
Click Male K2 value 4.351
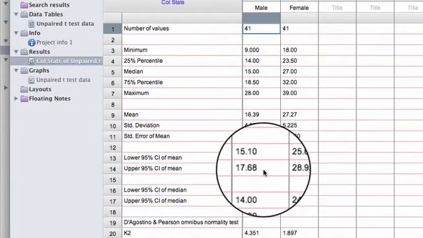252,233
